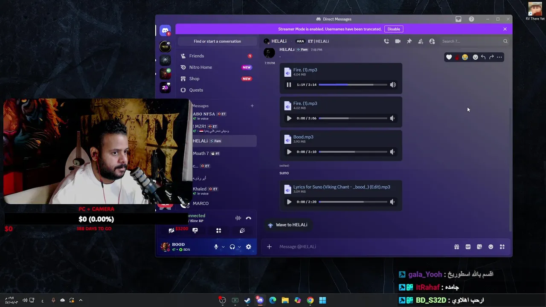Open the Quests page

(x=217, y=90)
